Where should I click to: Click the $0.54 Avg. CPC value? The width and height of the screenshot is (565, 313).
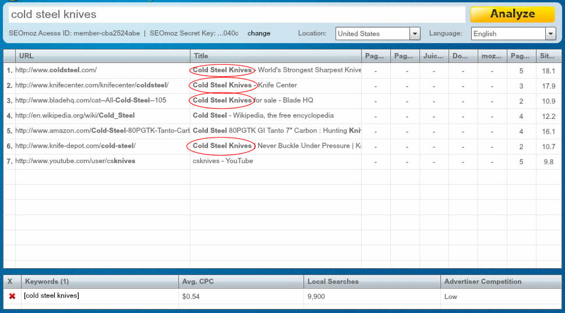coord(191,297)
